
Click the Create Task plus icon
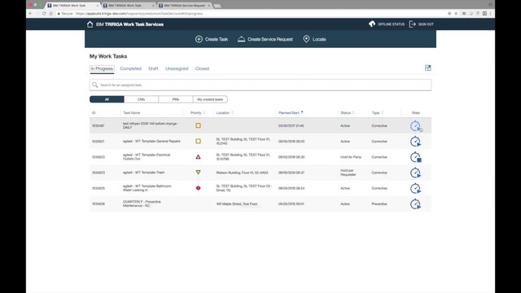pos(199,39)
